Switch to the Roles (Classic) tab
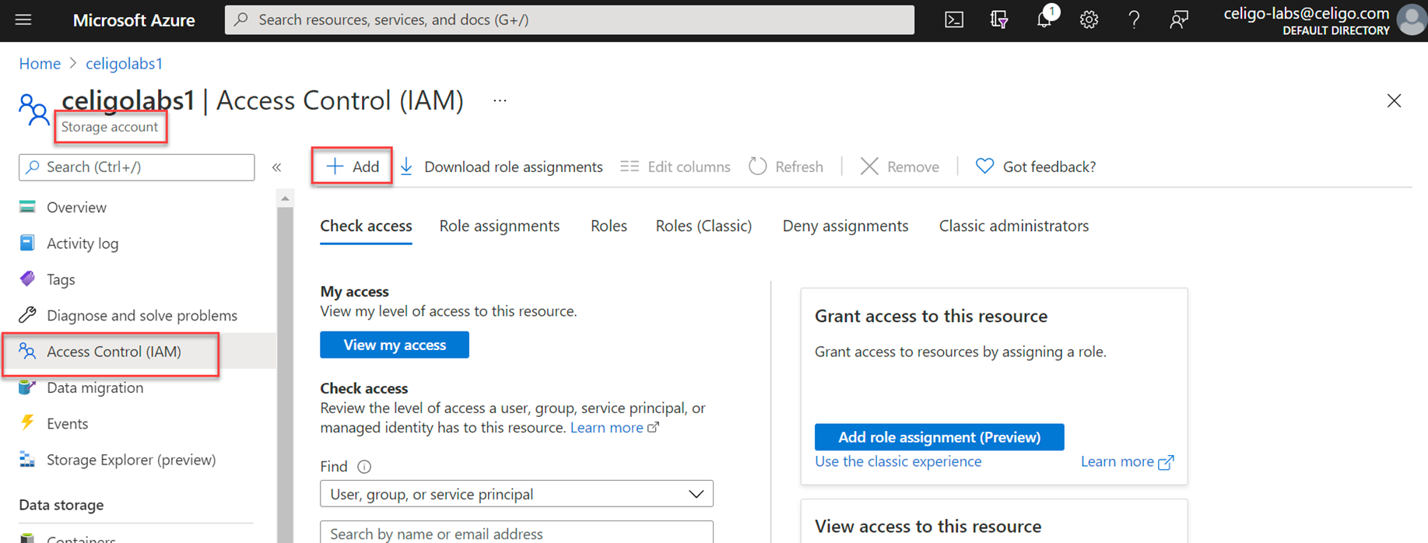This screenshot has height=543, width=1428. [703, 226]
